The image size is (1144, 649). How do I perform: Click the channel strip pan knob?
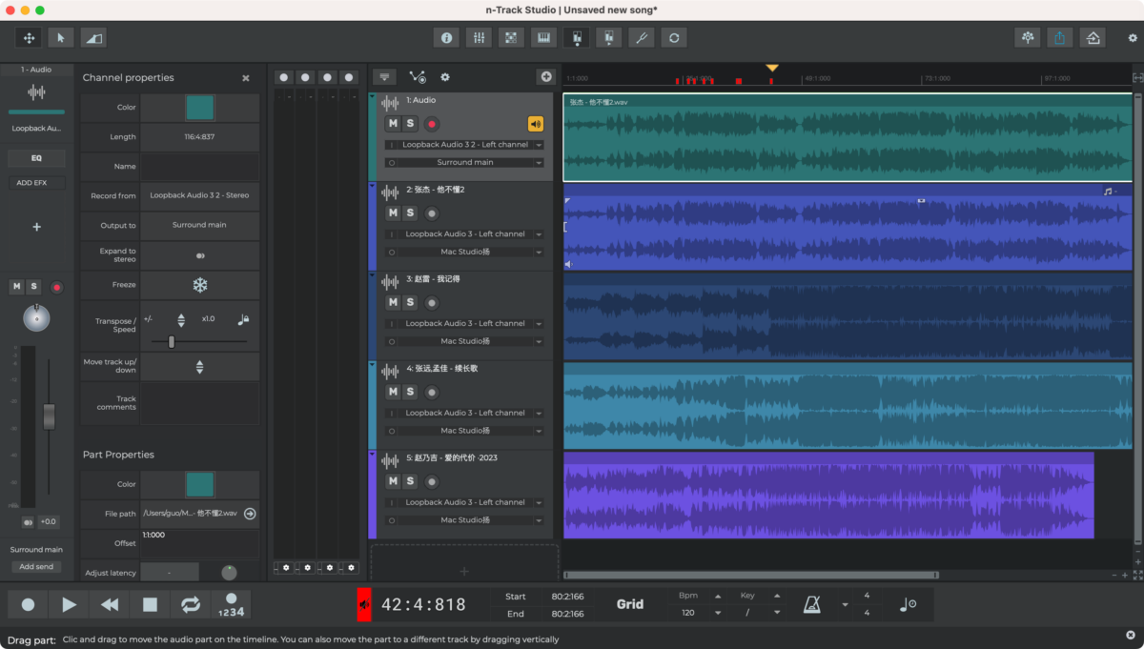[36, 318]
